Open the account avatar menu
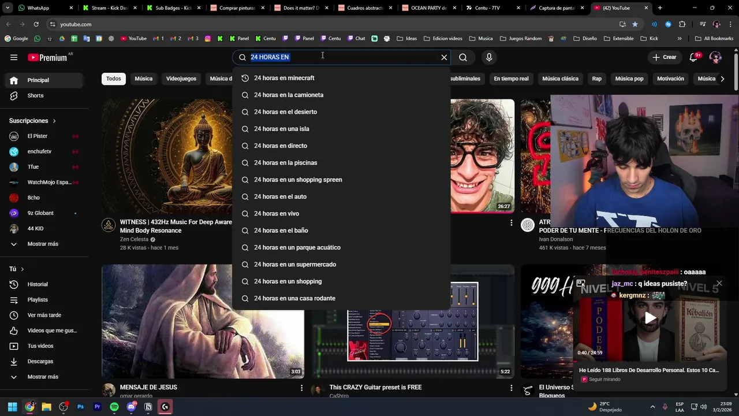 (x=715, y=57)
